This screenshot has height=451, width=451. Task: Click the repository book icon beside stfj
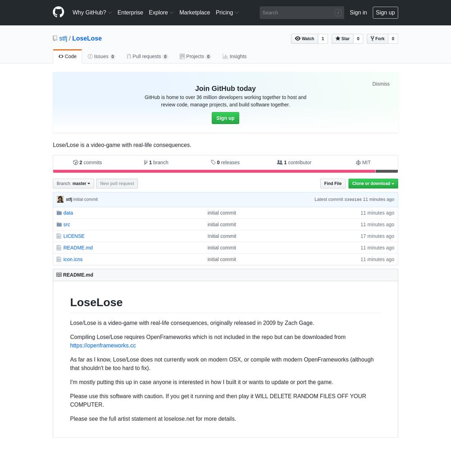pos(55,38)
